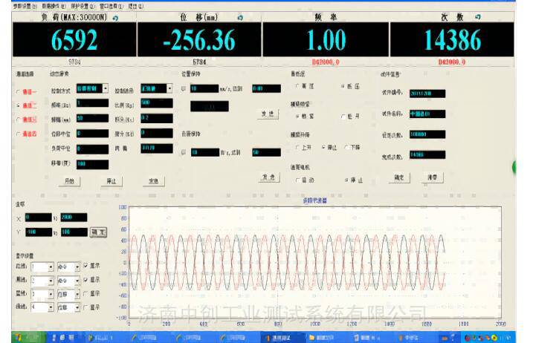Expand the green line channel number dropdown
This screenshot has height=343, width=559.
(51, 307)
